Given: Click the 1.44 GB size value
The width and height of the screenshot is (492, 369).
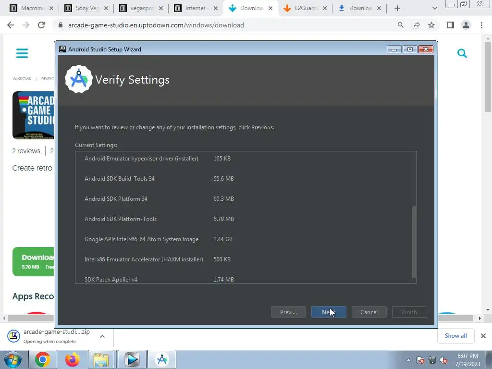Looking at the screenshot, I should [x=223, y=239].
